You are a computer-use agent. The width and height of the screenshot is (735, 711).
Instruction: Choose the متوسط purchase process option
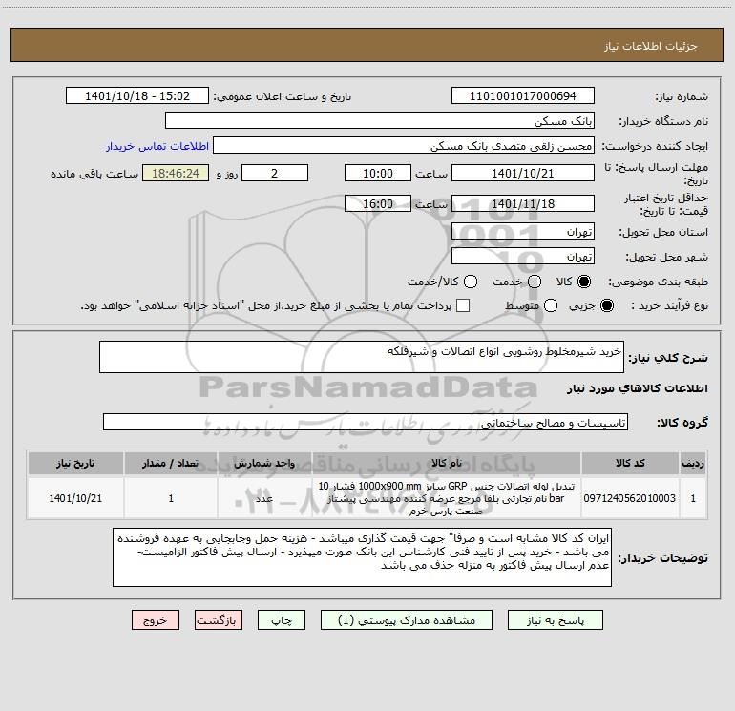551,305
